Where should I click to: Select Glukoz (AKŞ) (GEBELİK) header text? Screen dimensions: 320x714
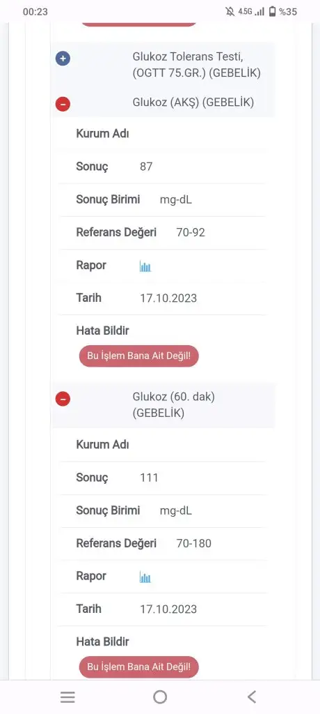[x=193, y=102]
